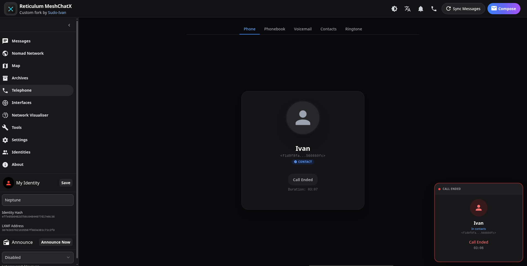This screenshot has height=266, width=527.
Task: Click the phone icon in top bar
Action: coord(434,9)
